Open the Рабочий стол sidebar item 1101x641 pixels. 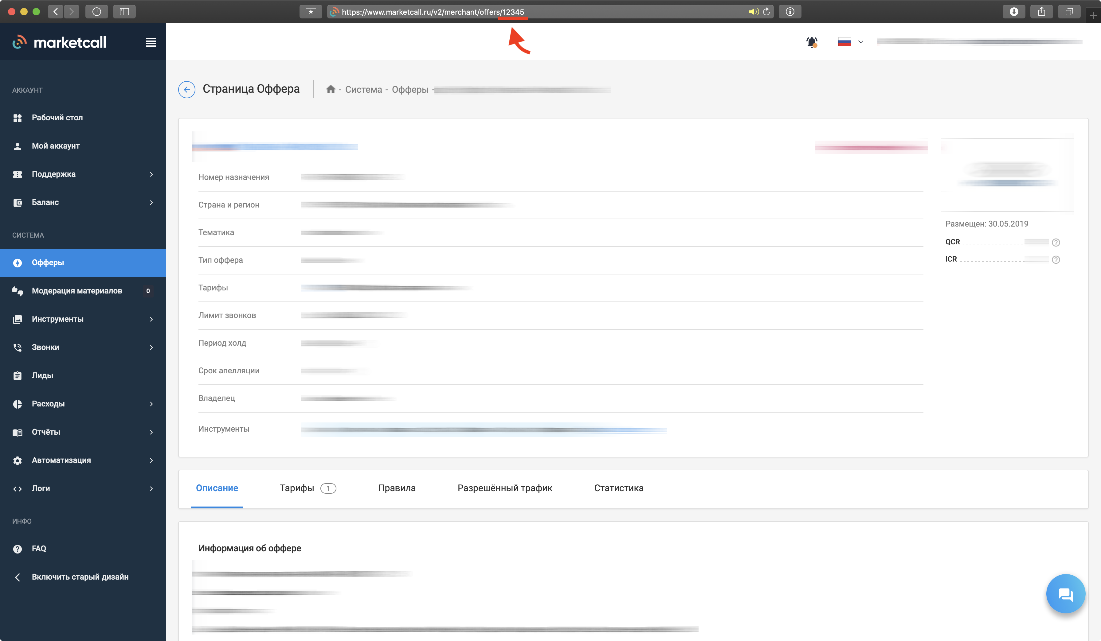click(x=83, y=118)
